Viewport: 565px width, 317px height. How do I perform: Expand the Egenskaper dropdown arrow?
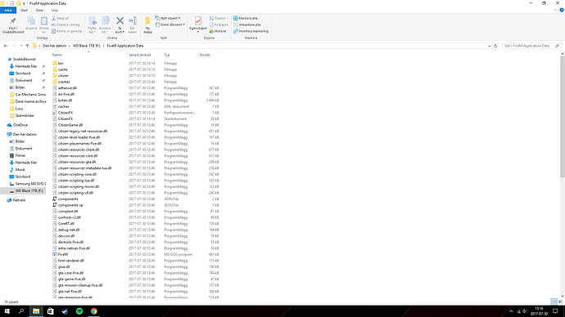pyautogui.click(x=198, y=32)
